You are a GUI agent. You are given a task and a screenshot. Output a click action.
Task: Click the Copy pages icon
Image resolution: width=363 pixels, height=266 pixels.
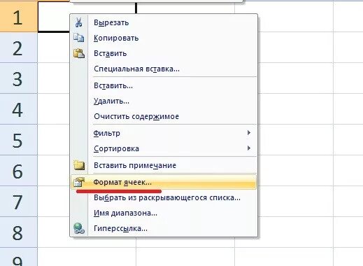tap(79, 38)
